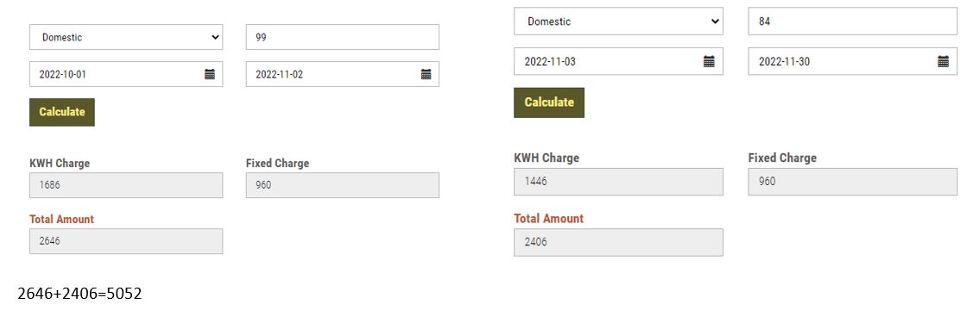Click the sum text 2646+2406=5052
The height and width of the screenshot is (335, 973).
(x=79, y=294)
